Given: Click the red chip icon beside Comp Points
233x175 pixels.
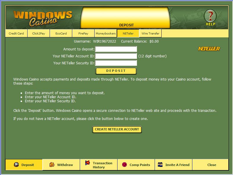Looking at the screenshot, I should (124, 165).
